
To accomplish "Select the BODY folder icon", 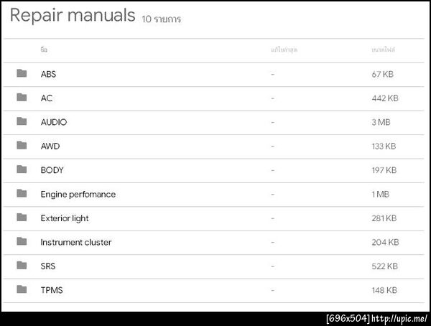I will click(22, 169).
